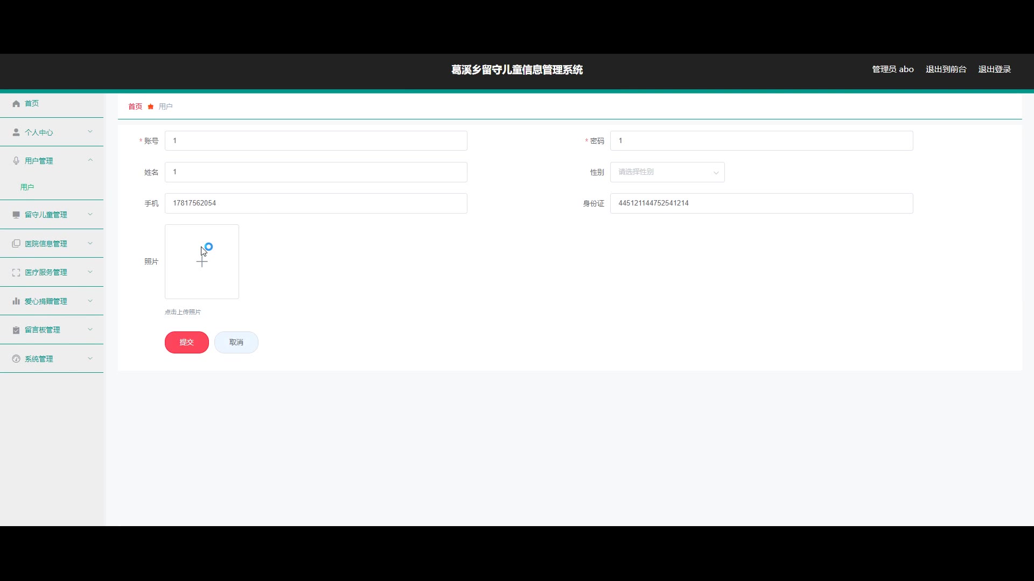
Task: Click 管理员 abo in header
Action: 893,69
